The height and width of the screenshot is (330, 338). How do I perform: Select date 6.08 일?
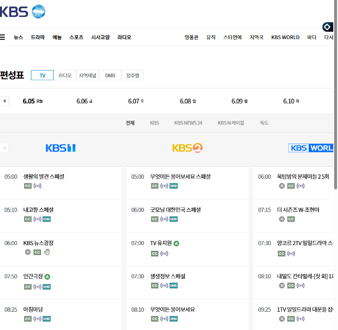click(x=188, y=101)
